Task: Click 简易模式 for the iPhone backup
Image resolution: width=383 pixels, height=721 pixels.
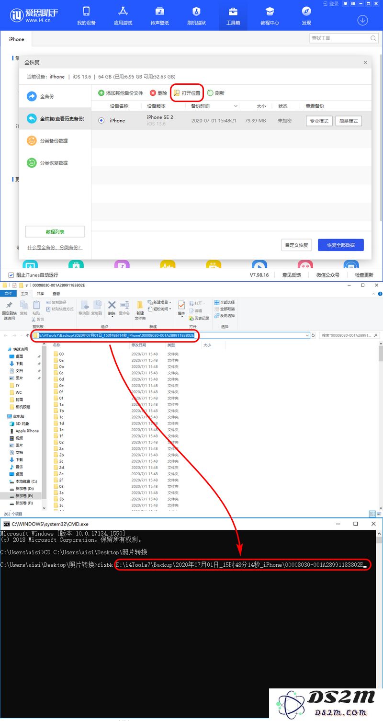Action: (349, 121)
